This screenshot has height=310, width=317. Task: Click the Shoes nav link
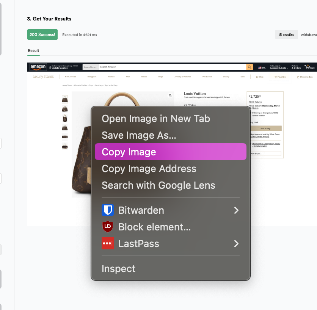click(144, 77)
